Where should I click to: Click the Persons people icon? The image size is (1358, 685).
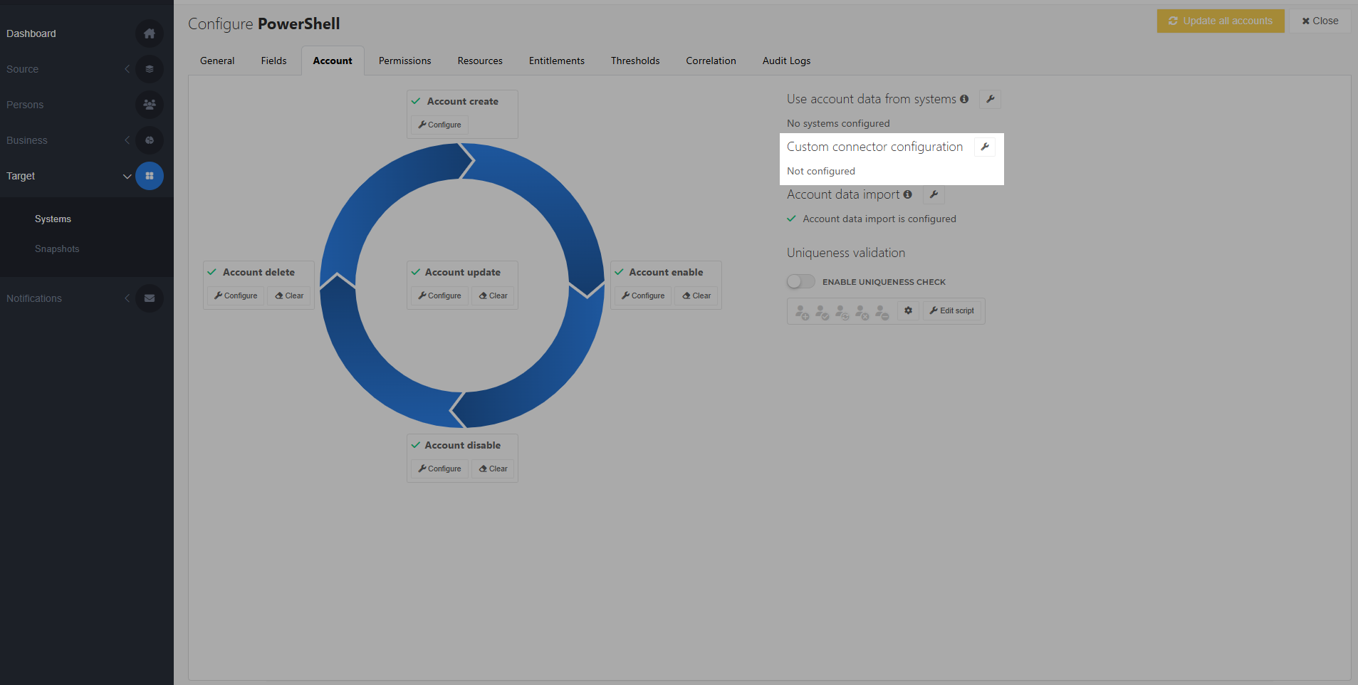click(150, 105)
